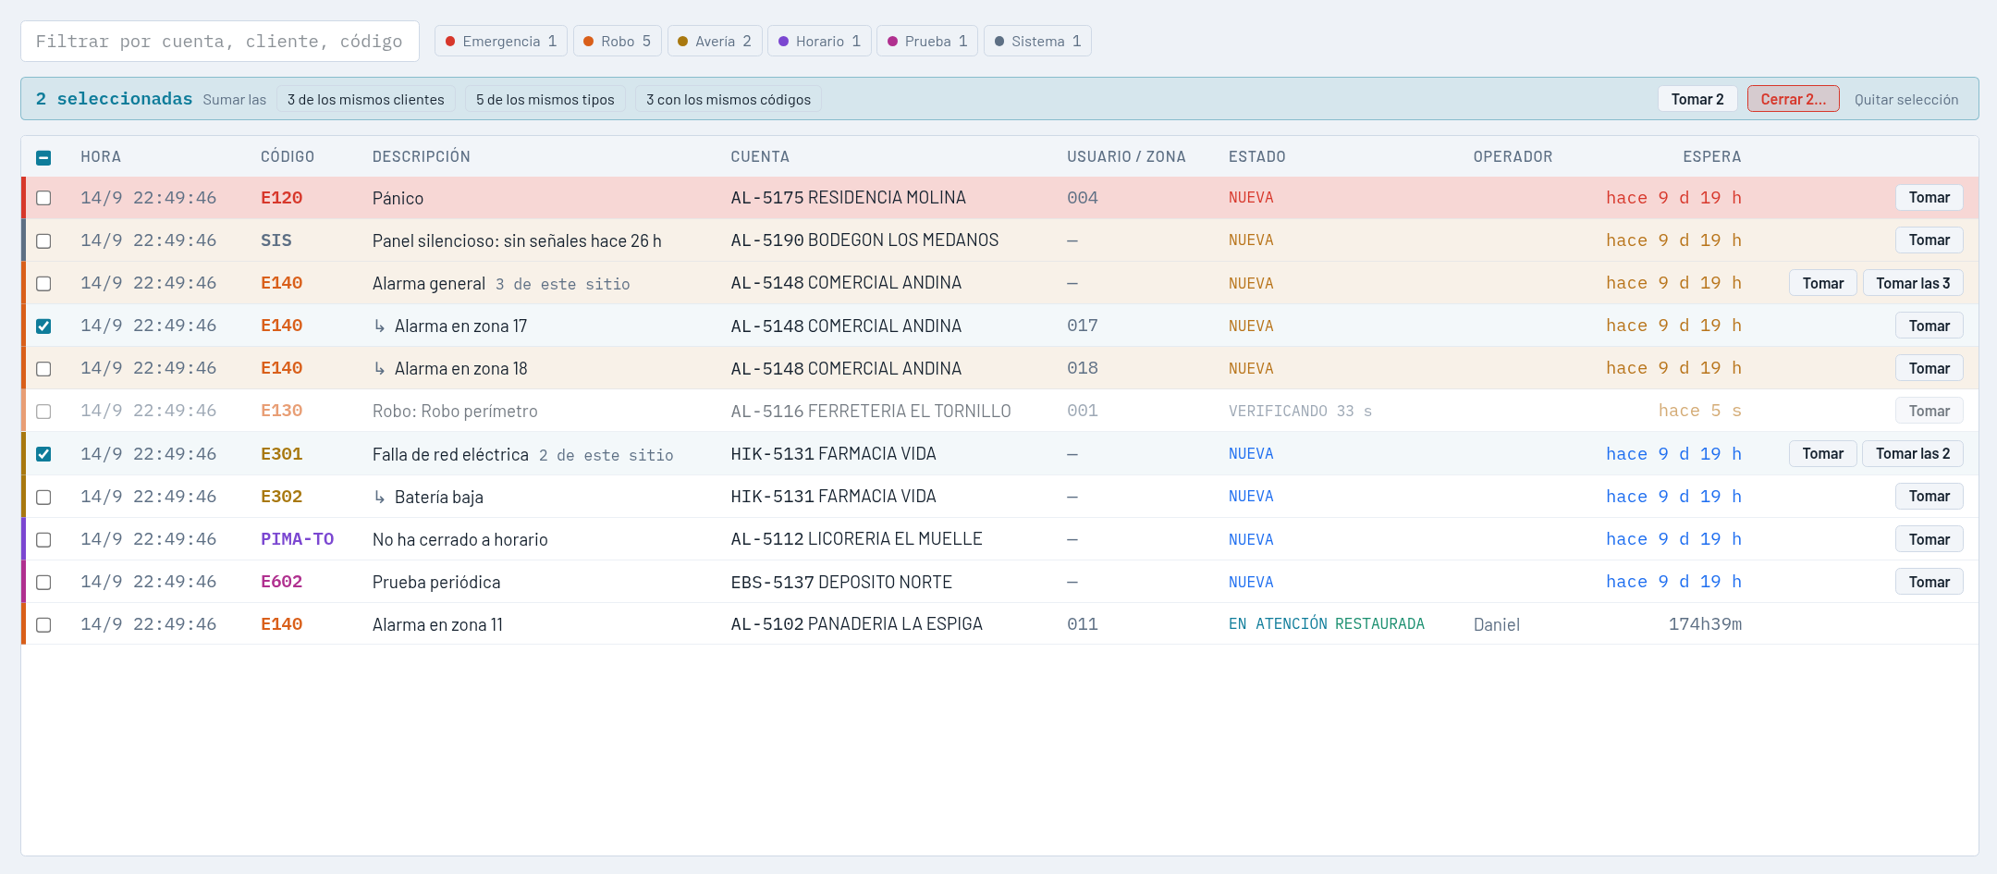This screenshot has width=1997, height=874.
Task: Click Tomar las 3 for Comercial Andina
Action: pyautogui.click(x=1913, y=283)
